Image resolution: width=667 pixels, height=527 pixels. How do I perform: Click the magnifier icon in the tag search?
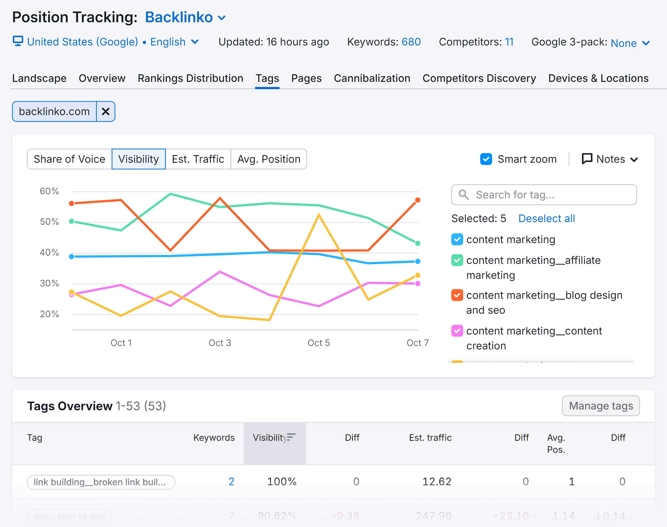pyautogui.click(x=464, y=195)
